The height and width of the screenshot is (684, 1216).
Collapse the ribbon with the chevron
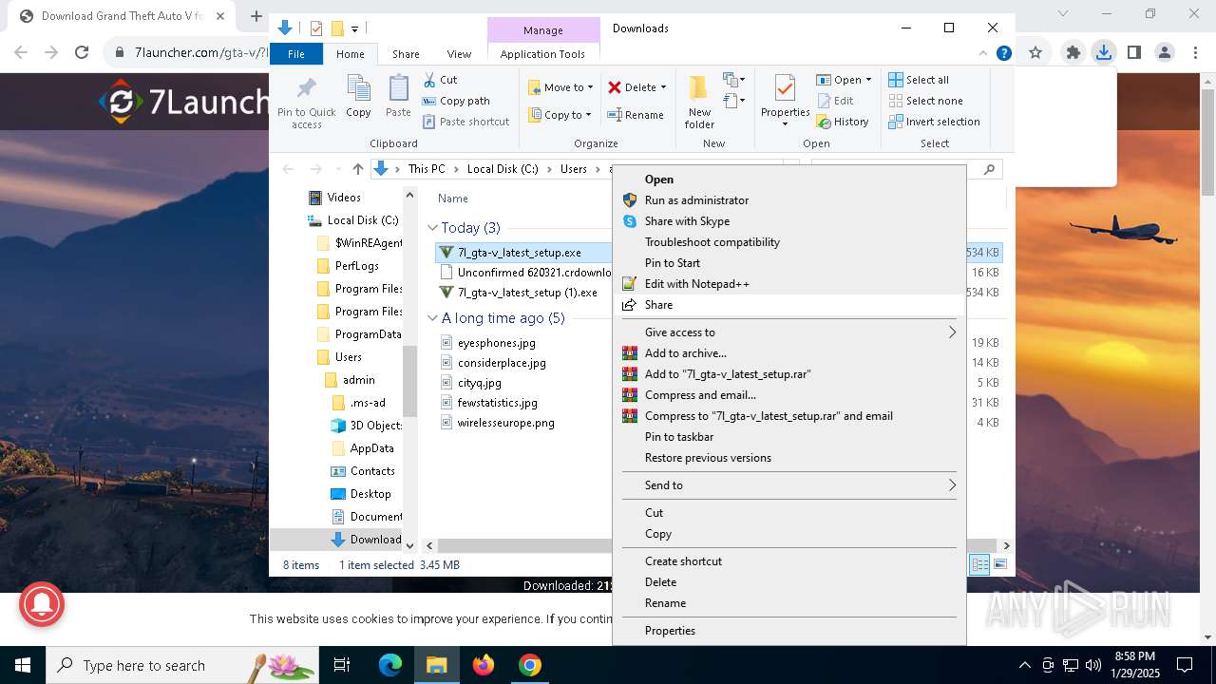tap(984, 54)
